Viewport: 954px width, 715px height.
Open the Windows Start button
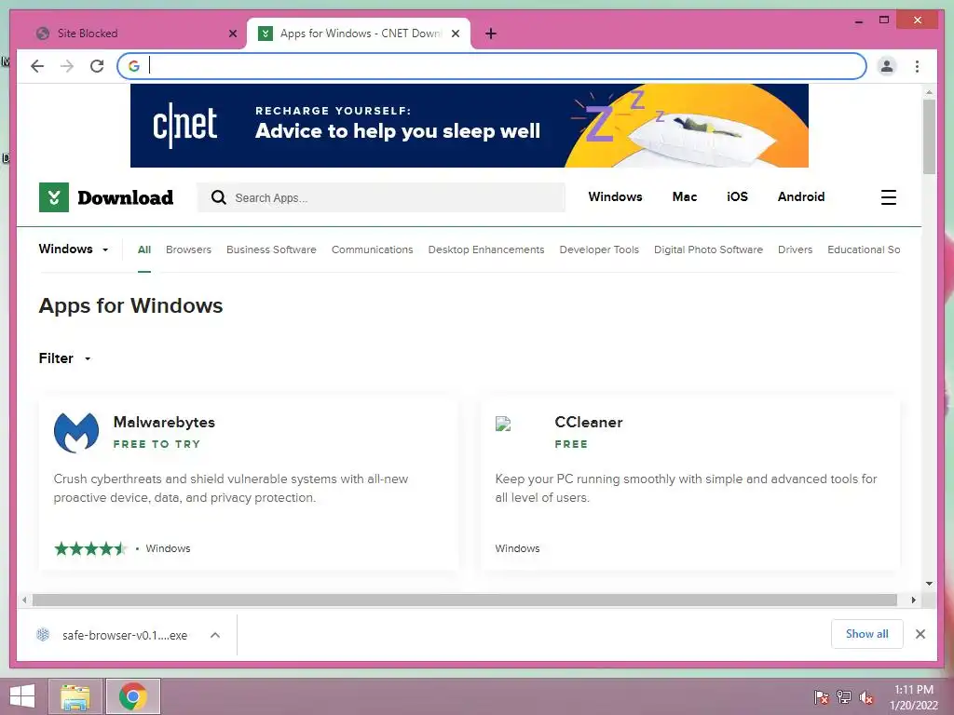point(22,696)
